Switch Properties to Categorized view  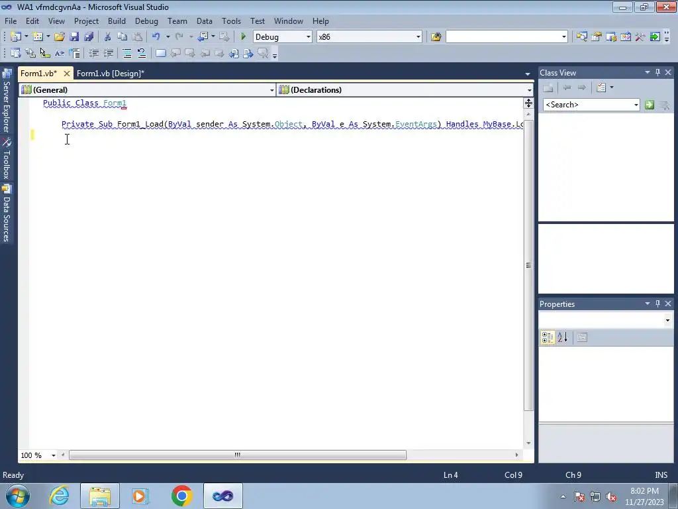548,337
